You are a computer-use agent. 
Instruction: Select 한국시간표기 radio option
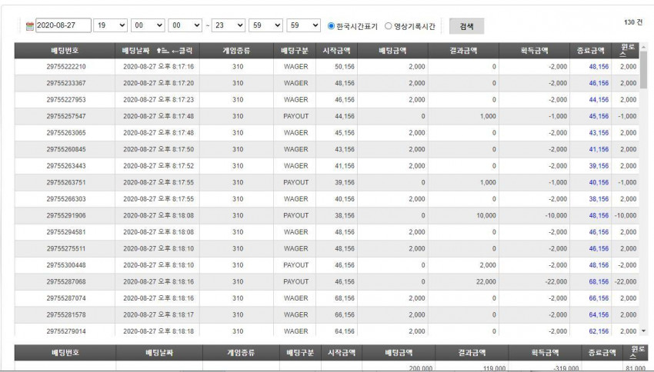pyautogui.click(x=331, y=26)
